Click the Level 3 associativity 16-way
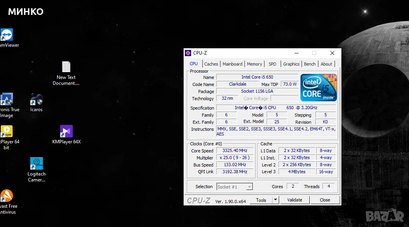 point(326,172)
